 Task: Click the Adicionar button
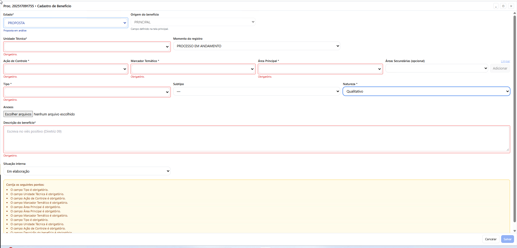tap(500, 68)
